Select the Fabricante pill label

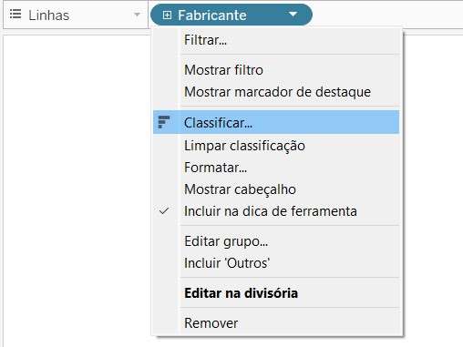(x=212, y=15)
